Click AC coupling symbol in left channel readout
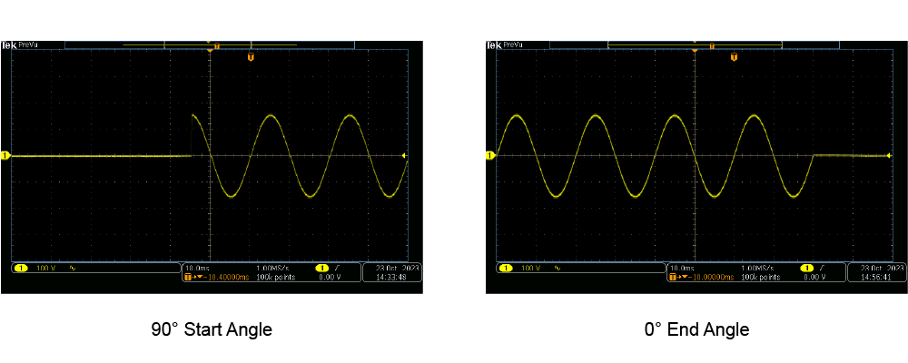Image resolution: width=908 pixels, height=363 pixels. (x=73, y=269)
